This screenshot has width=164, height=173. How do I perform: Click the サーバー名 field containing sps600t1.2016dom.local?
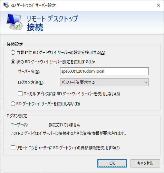(x=104, y=71)
